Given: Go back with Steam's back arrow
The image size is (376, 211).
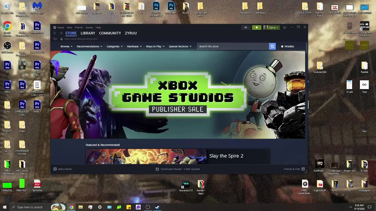Looking at the screenshot, I should click(55, 33).
